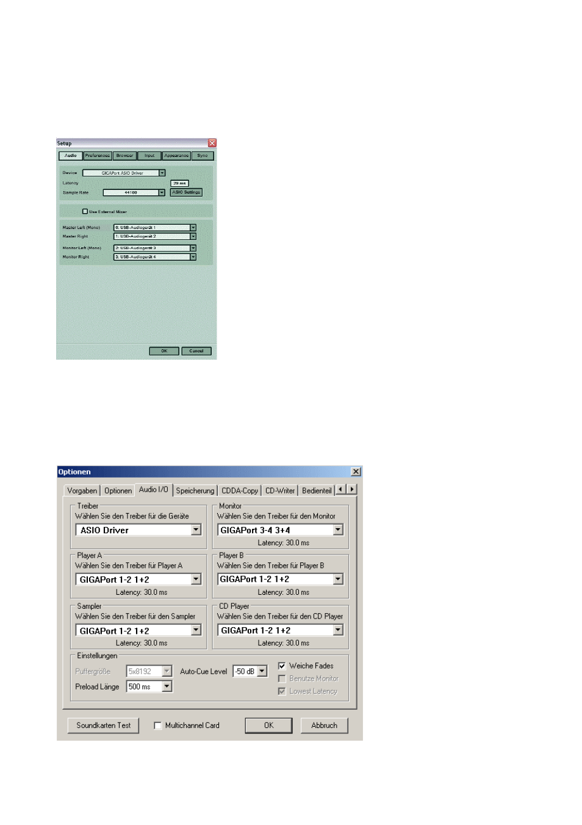Viewport: 582px width, 825px height.
Task: Open the Treiber ASIO Driver dropdown
Action: pyautogui.click(x=196, y=530)
